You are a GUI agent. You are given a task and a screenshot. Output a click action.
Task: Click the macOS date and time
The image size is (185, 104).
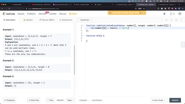point(177,1)
